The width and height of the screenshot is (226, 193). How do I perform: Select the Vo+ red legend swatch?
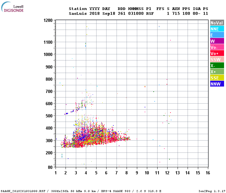click(x=217, y=53)
